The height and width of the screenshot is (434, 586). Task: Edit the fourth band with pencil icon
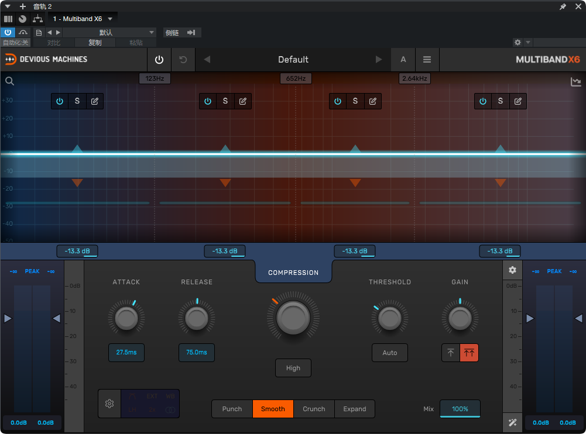pos(518,101)
